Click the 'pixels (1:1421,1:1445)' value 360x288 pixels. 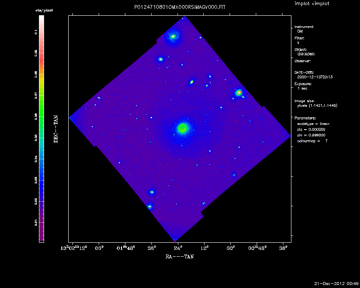[317, 105]
